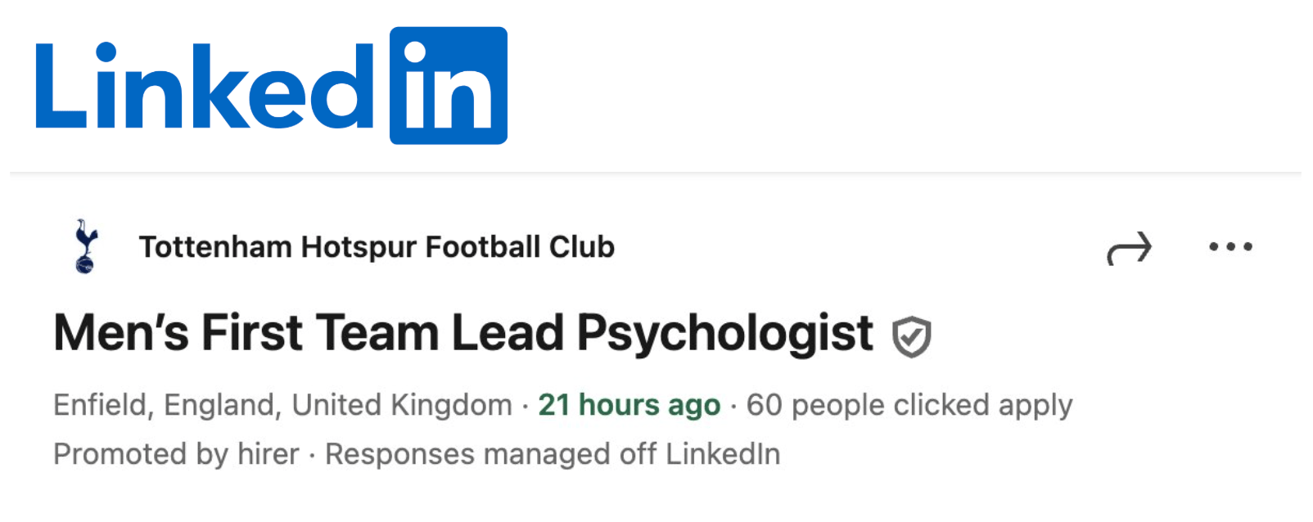The image size is (1313, 522).
Task: Click the share arrow icon
Action: 1129,248
